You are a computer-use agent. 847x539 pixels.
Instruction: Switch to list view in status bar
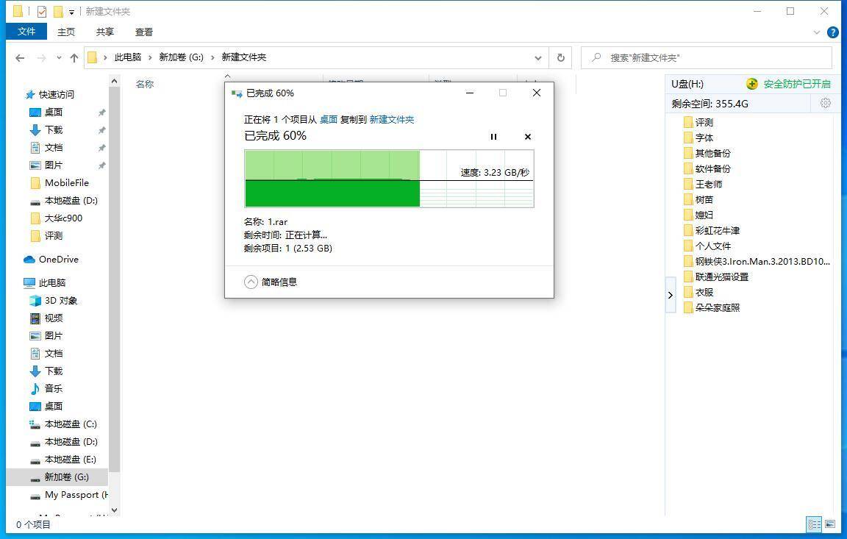813,524
